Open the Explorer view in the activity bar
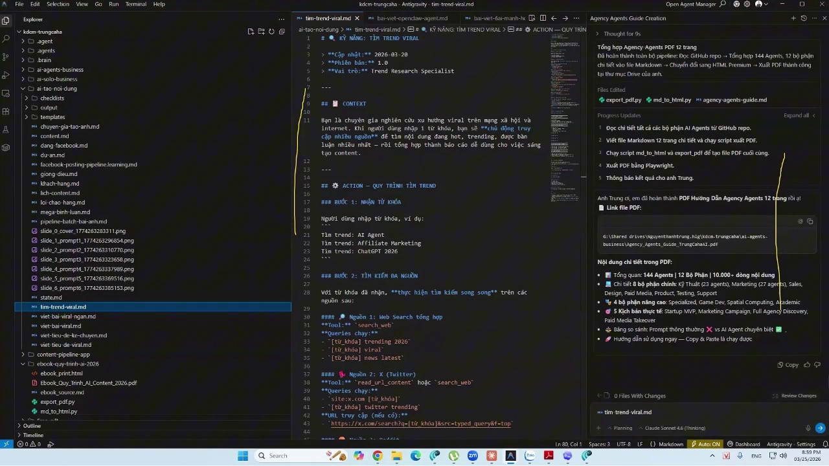The height and width of the screenshot is (466, 829). (6, 21)
